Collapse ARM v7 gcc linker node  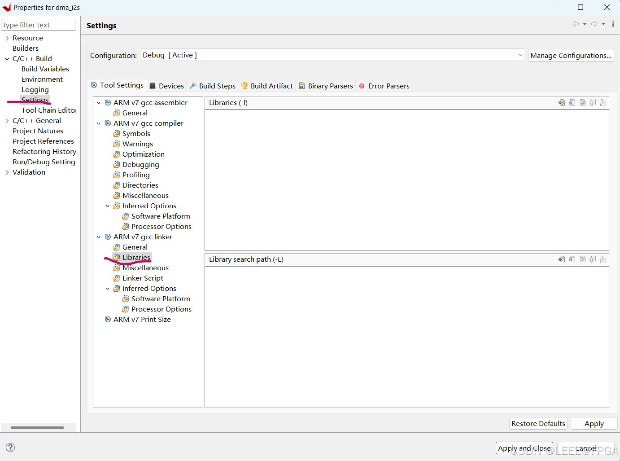click(99, 237)
